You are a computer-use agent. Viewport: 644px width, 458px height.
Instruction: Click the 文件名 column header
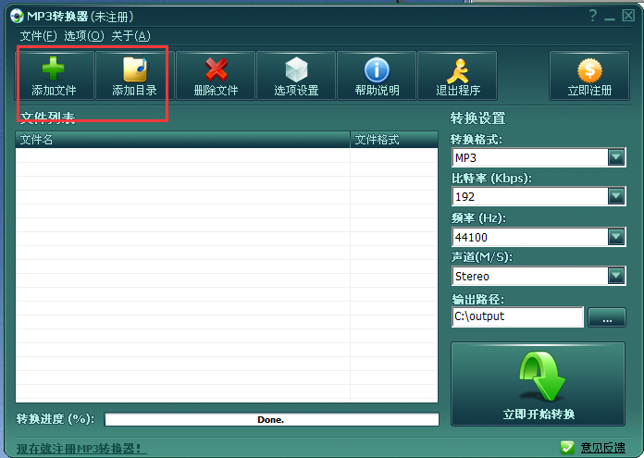(x=183, y=140)
